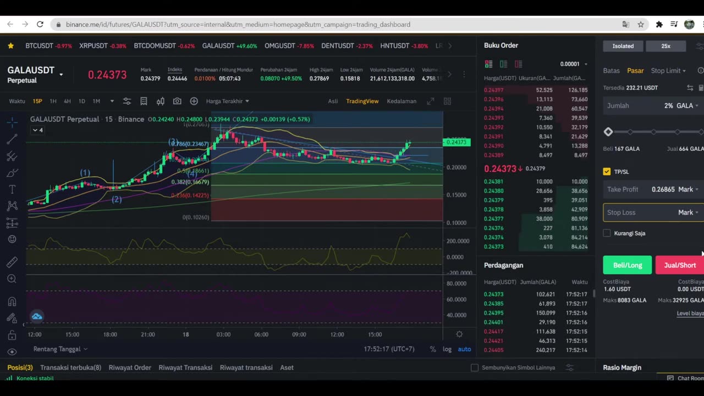Select the text annotation tool
The image size is (704, 396).
coord(12,189)
